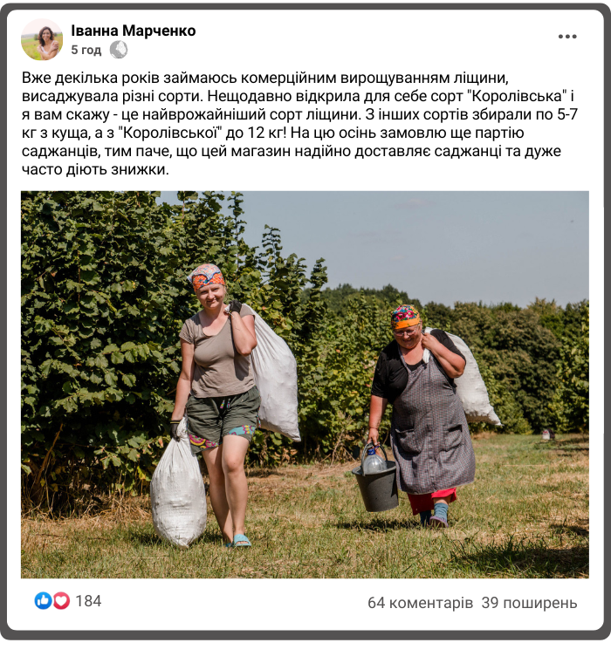This screenshot has width=611, height=670.
Task: Open the 64 коментарів comments link
Action: 421,603
